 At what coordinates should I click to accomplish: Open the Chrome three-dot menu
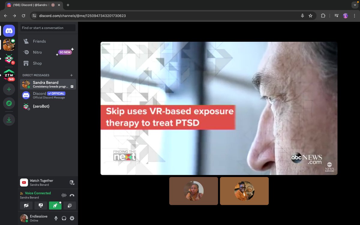[x=354, y=16]
